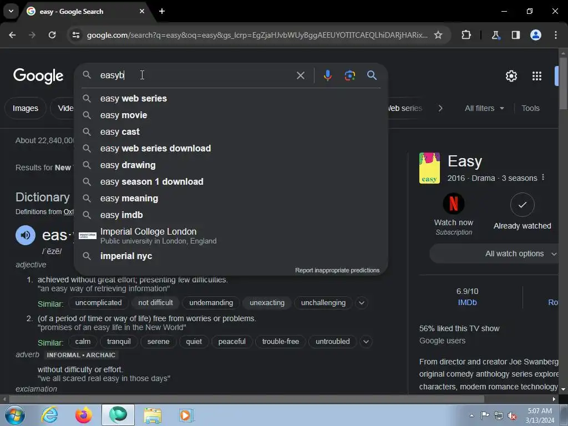Click the tranquil synonym chip
Viewport: 568px width, 426px height.
[119, 341]
